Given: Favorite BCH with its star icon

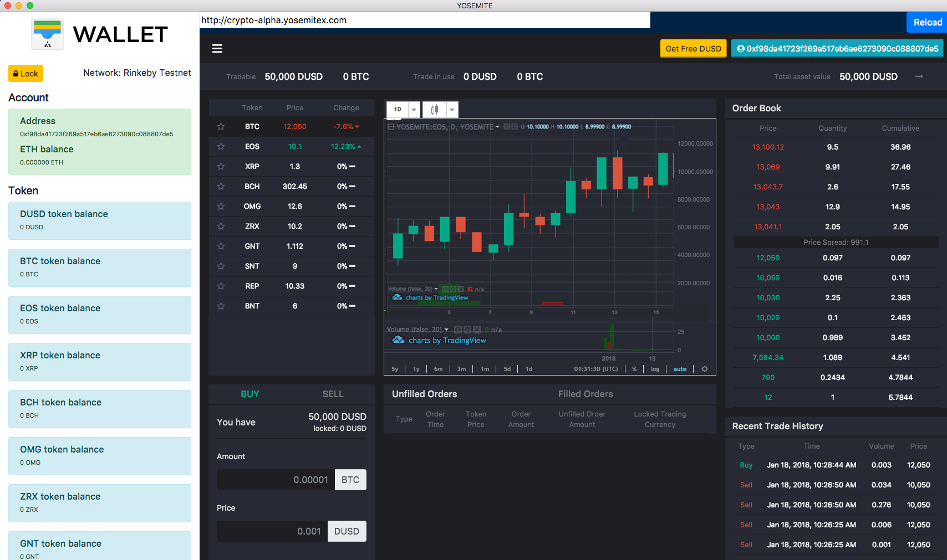Looking at the screenshot, I should (x=221, y=187).
